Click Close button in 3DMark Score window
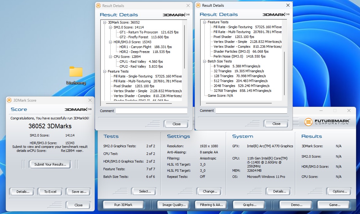This screenshot has width=360, height=214. [78, 205]
